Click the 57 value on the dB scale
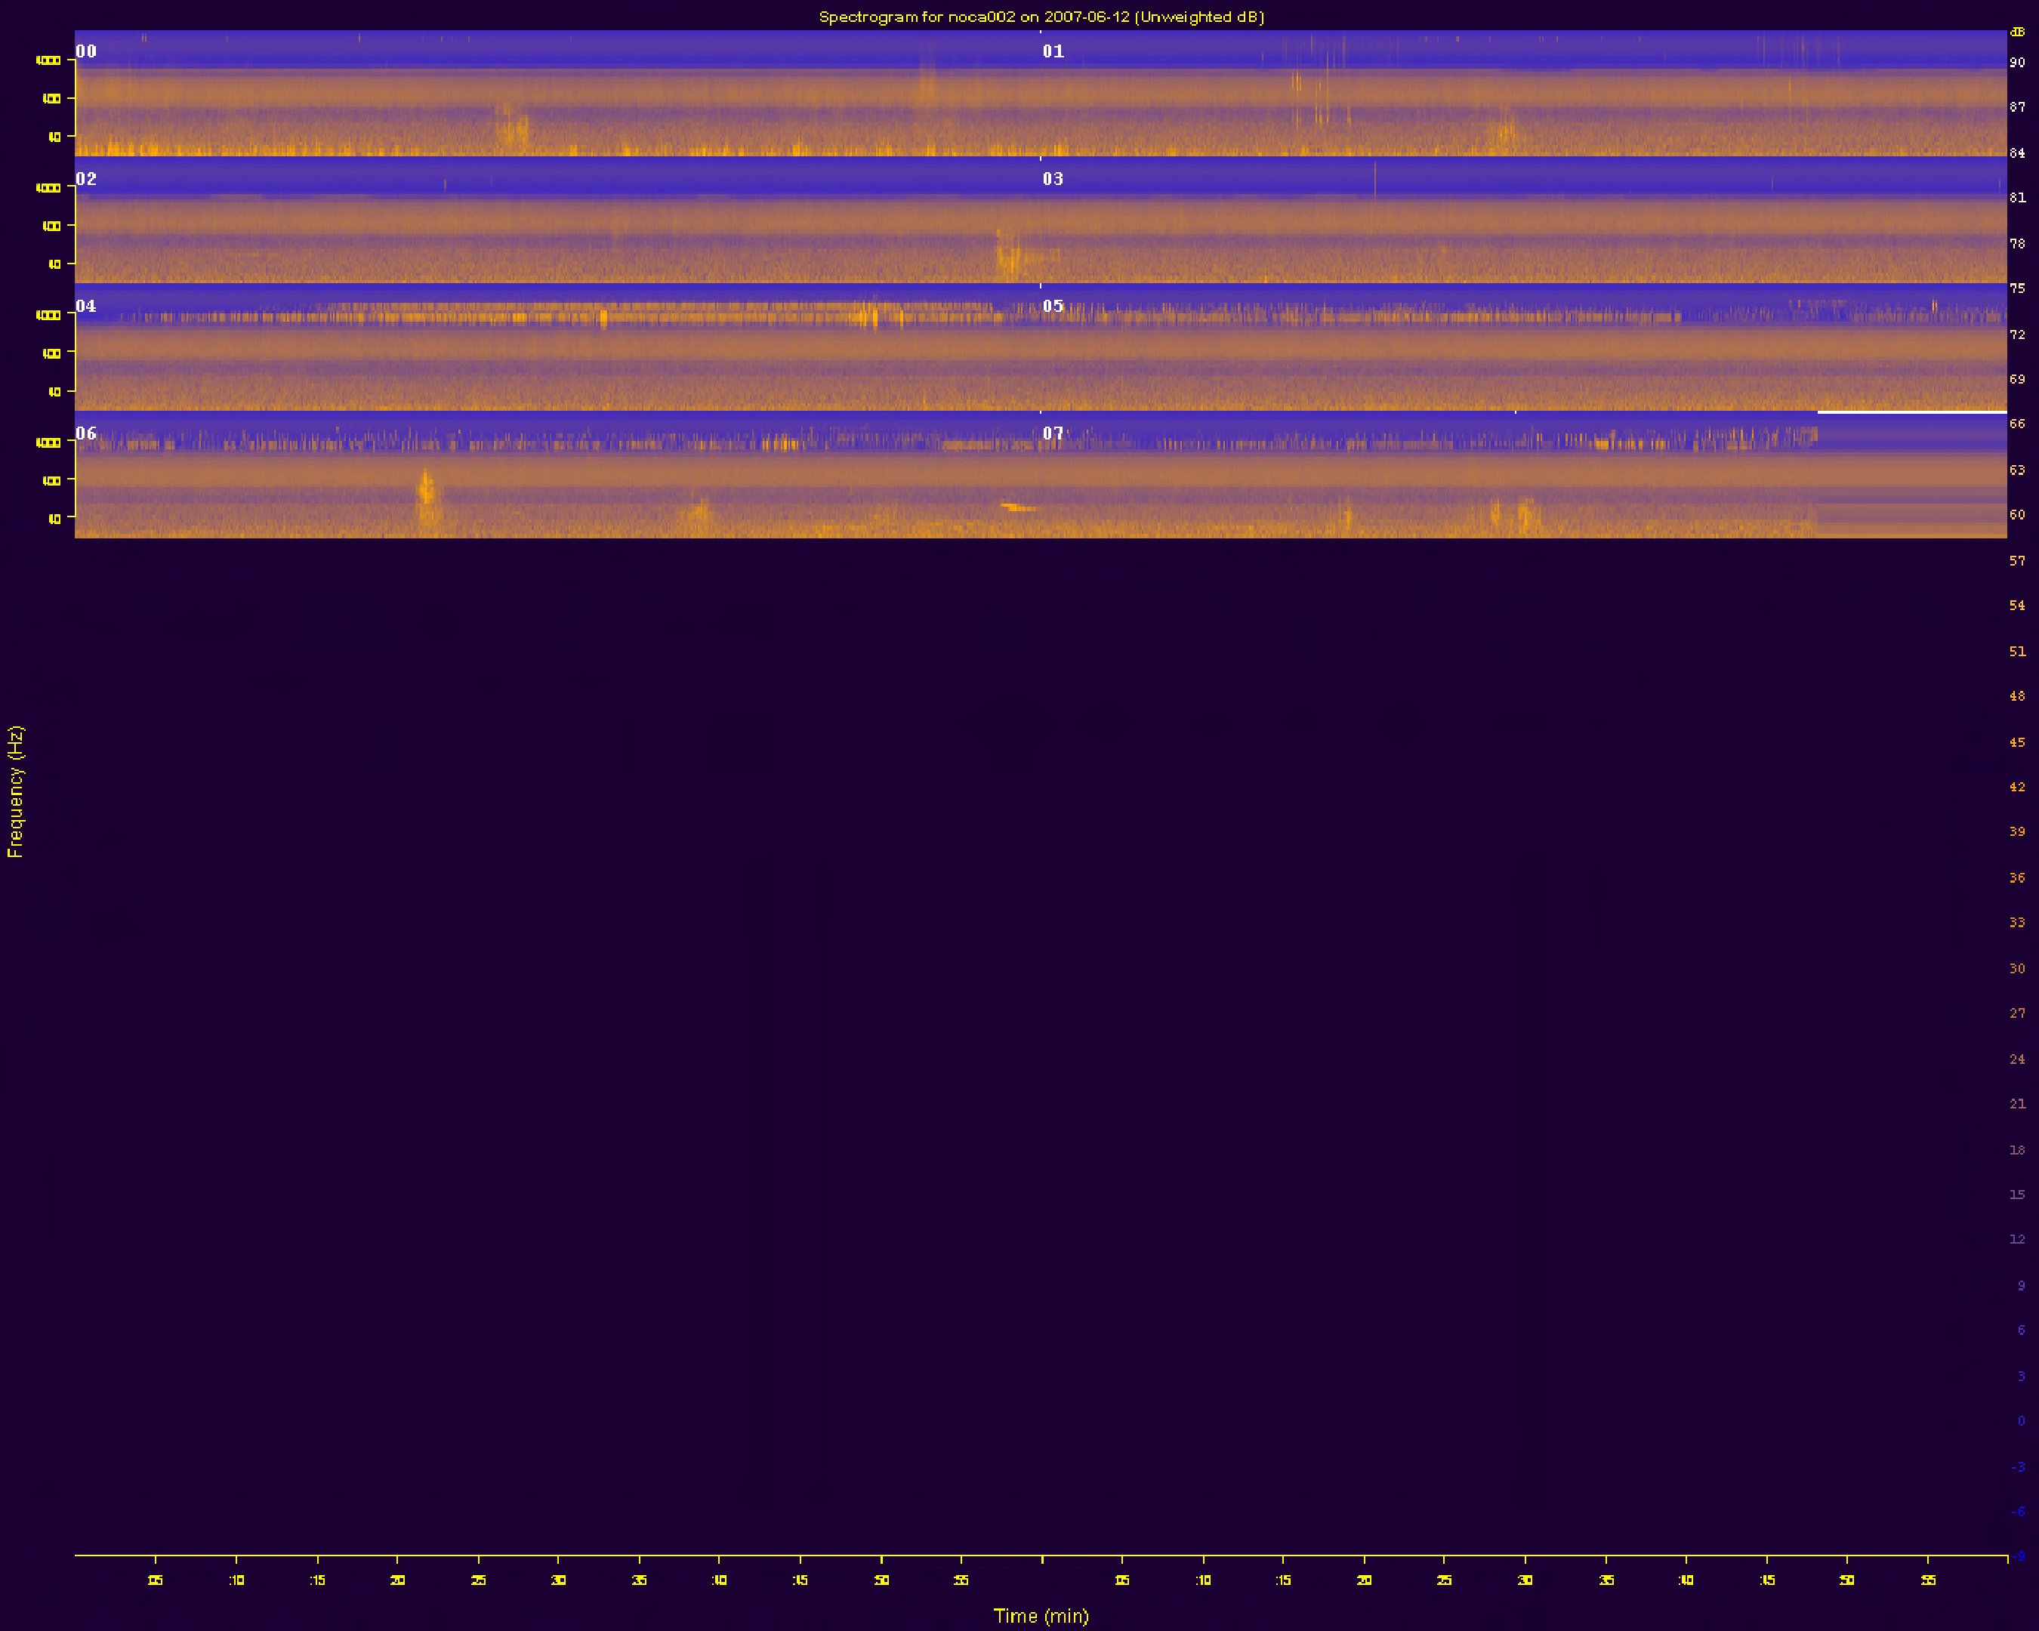Image resolution: width=2039 pixels, height=1631 pixels. coord(2017,561)
